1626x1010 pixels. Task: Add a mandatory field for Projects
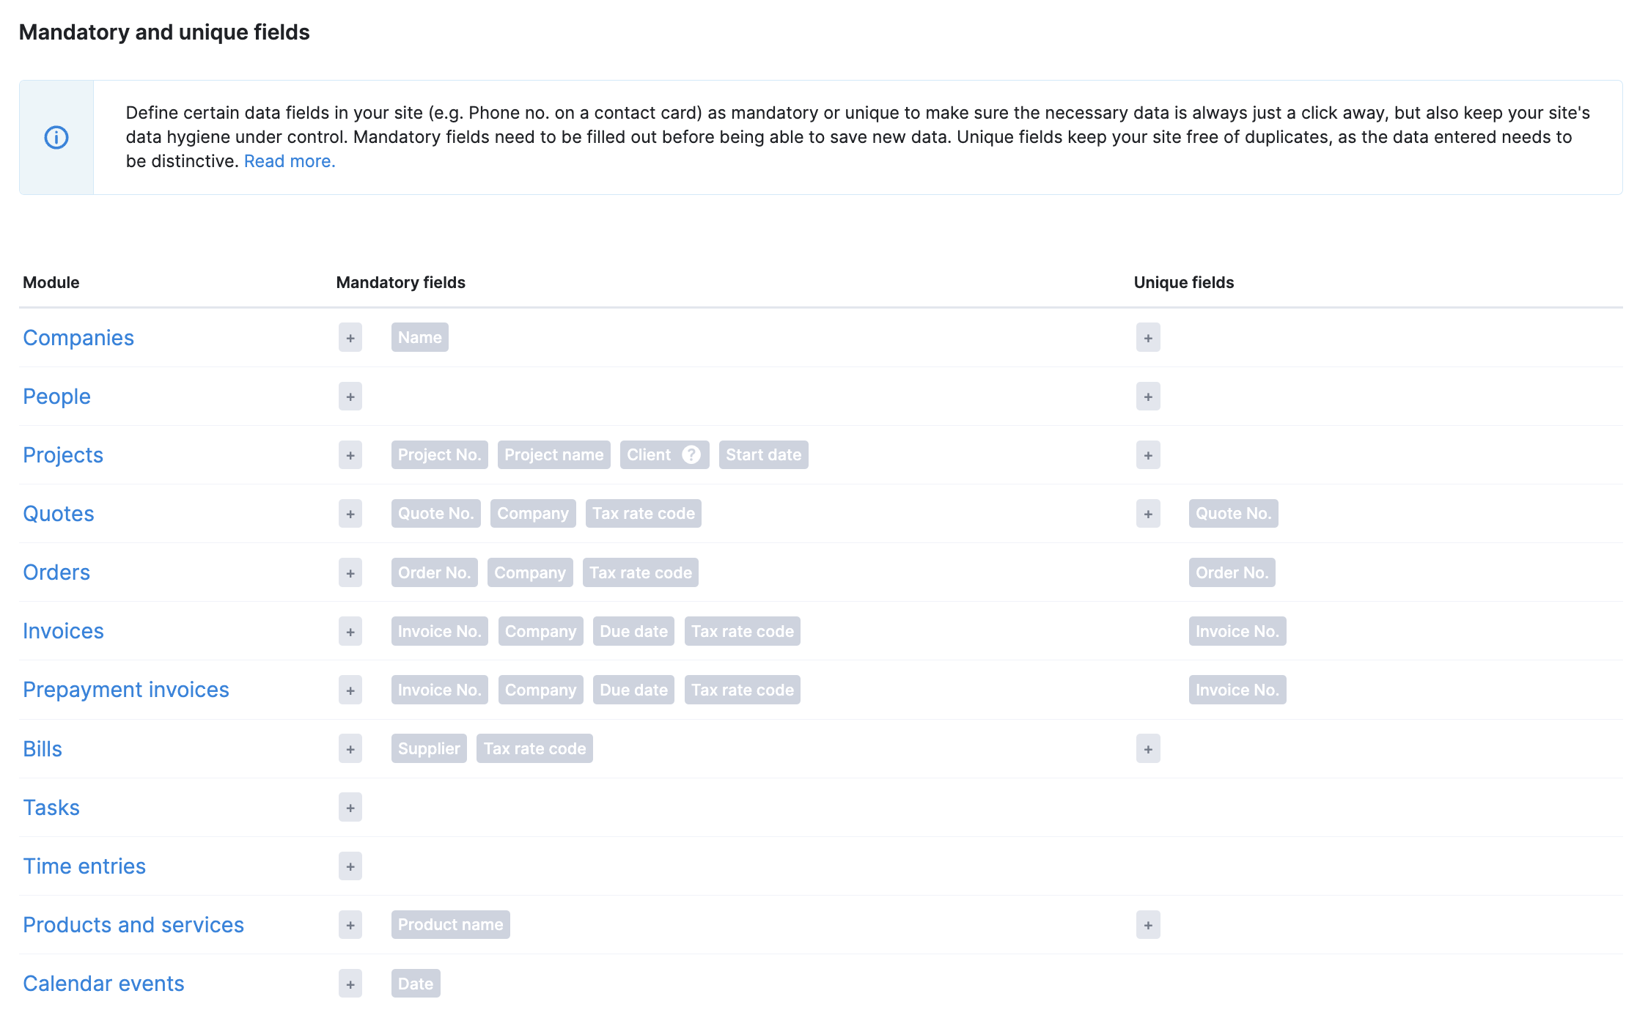[350, 455]
